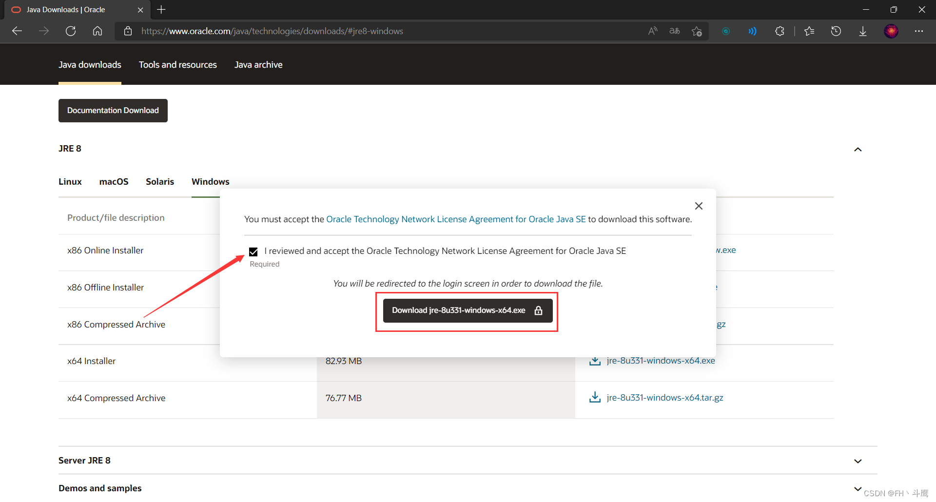This screenshot has height=502, width=936.
Task: Click download icon for jre-8u331-windows-x64.tar.gz
Action: [595, 398]
